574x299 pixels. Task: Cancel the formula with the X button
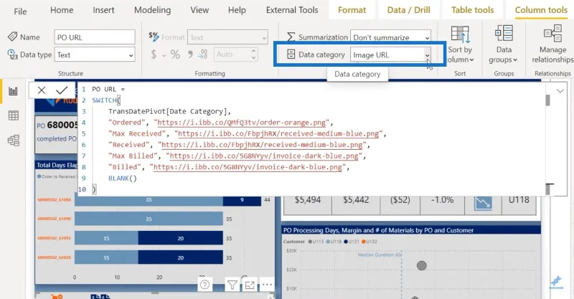42,90
